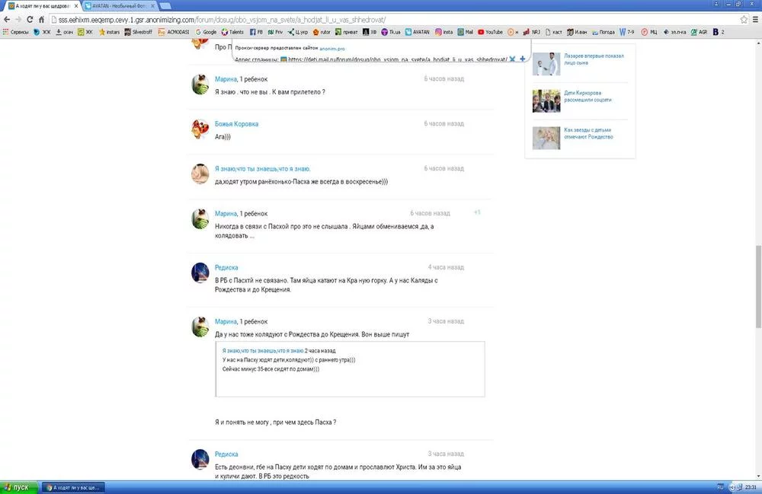The width and height of the screenshot is (762, 494).
Task: Open the insta Instagram bookmark
Action: tap(443, 32)
